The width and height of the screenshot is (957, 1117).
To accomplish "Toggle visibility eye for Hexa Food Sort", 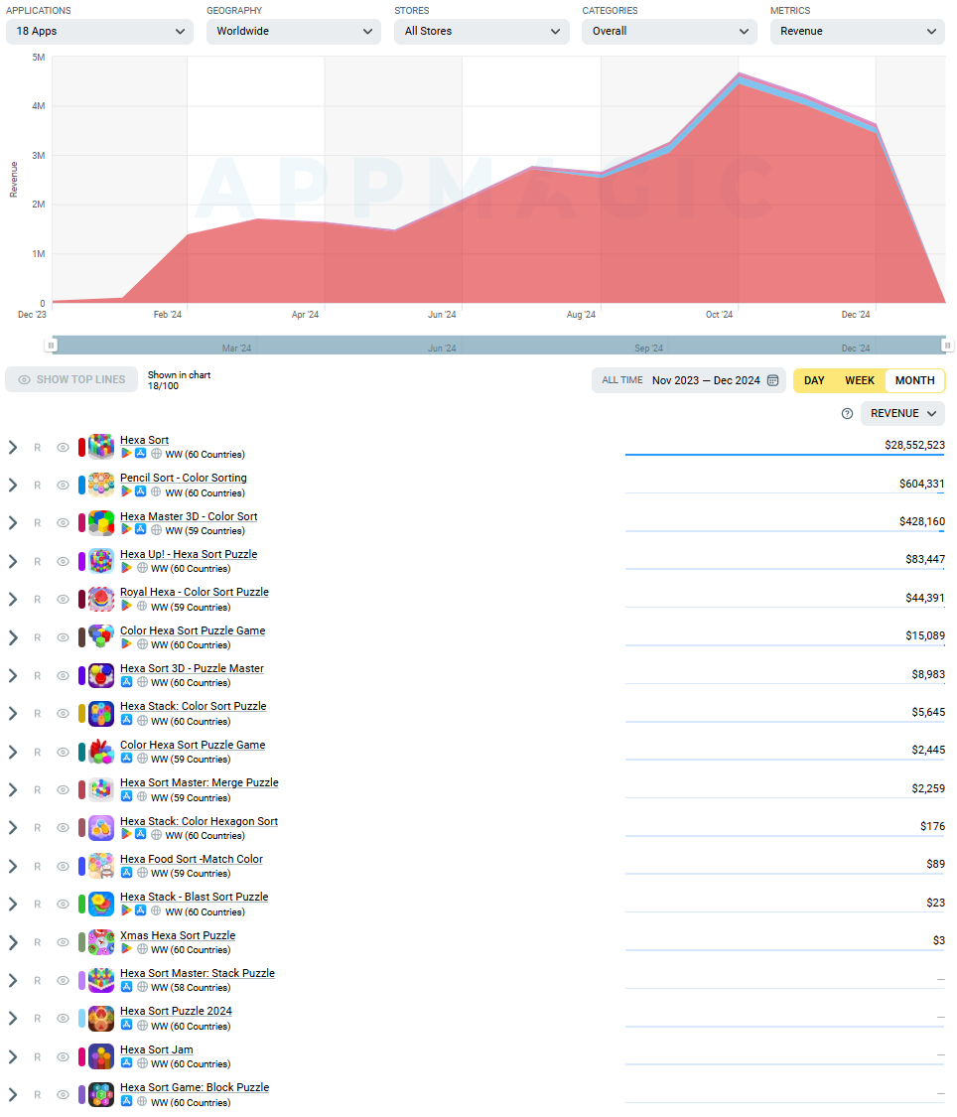I will pos(63,866).
